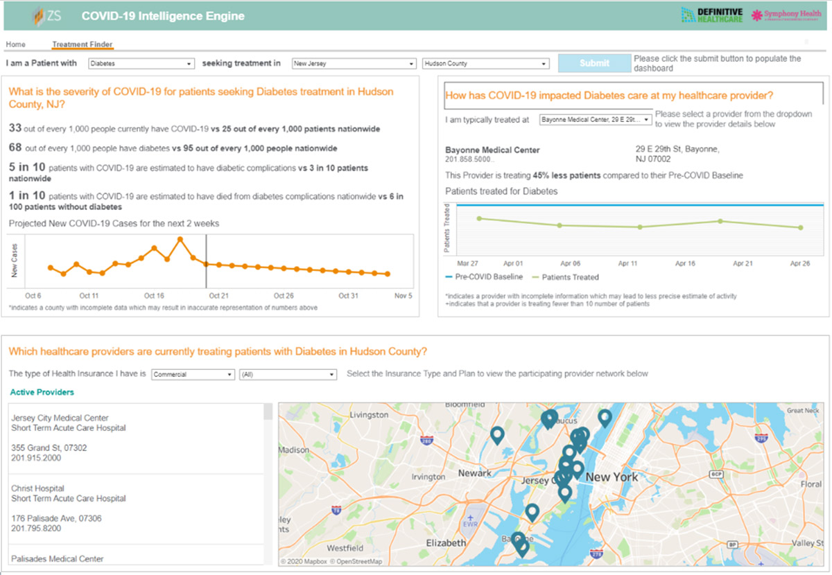Click the 'Patients treated for Diabetes' chart title
Screen dimensions: 832x575
pos(501,191)
